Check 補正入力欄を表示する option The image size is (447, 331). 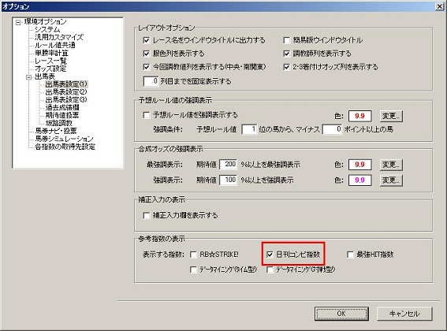click(147, 215)
